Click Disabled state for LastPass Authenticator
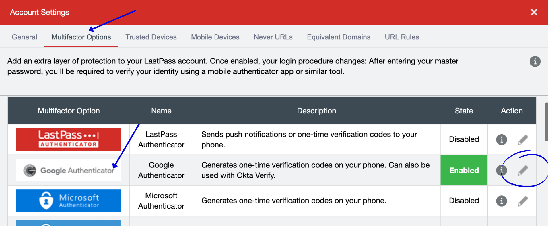The width and height of the screenshot is (548, 226). point(464,139)
